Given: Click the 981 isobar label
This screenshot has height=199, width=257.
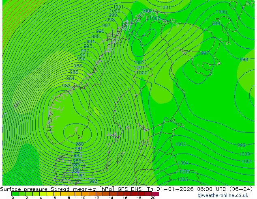Looking at the screenshot, I should tap(79, 149).
